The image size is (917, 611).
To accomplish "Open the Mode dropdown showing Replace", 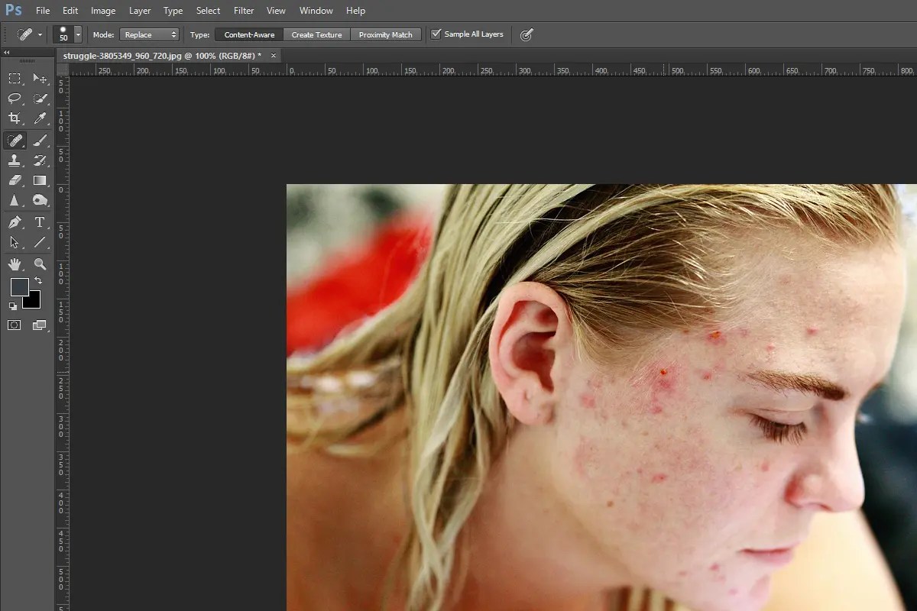I will click(x=149, y=34).
